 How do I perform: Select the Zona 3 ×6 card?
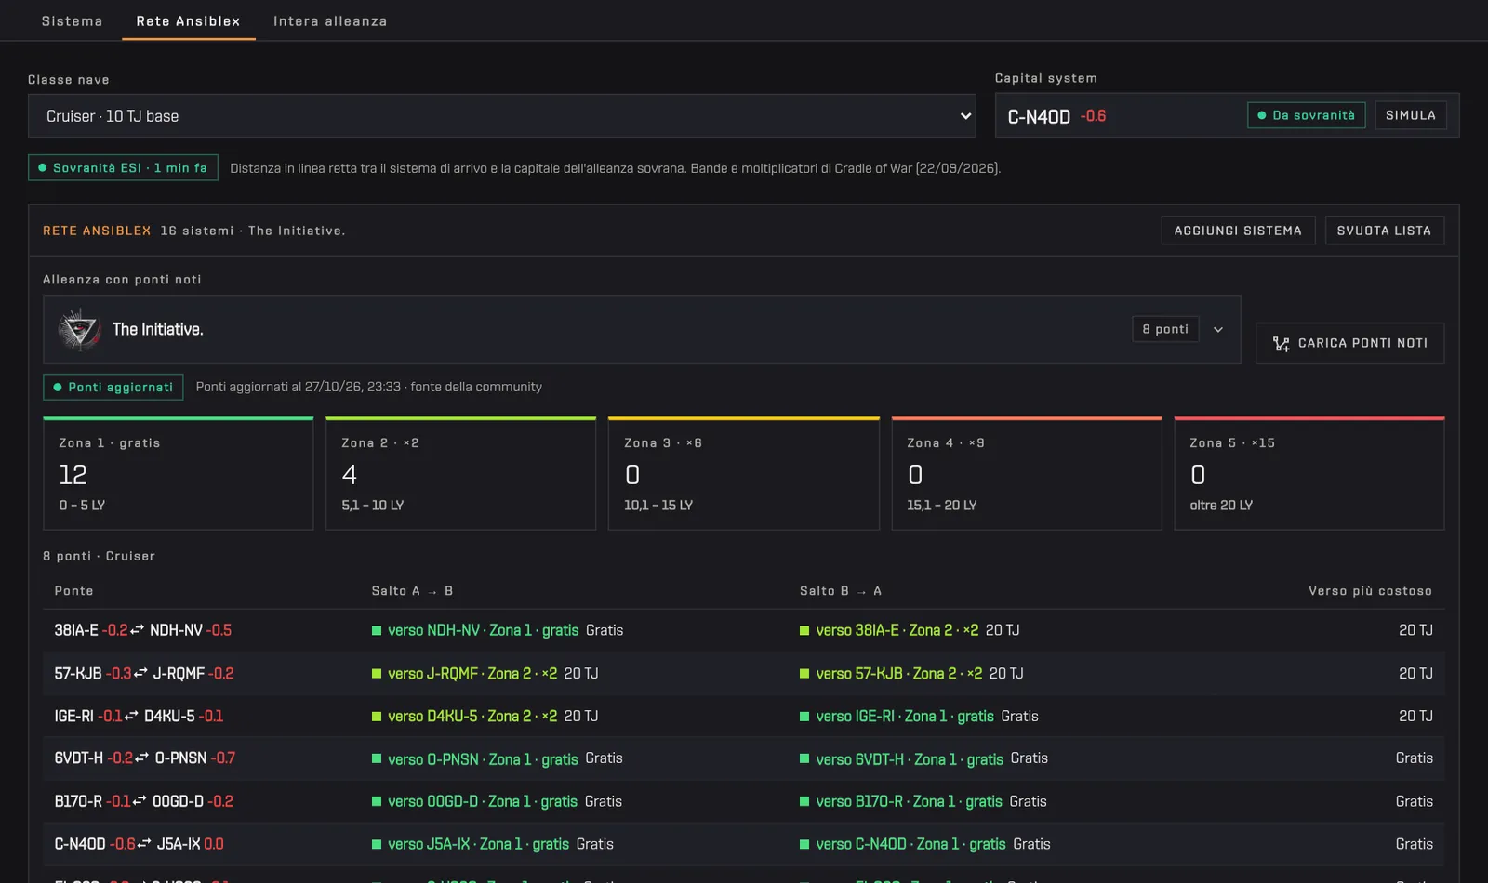tap(744, 474)
